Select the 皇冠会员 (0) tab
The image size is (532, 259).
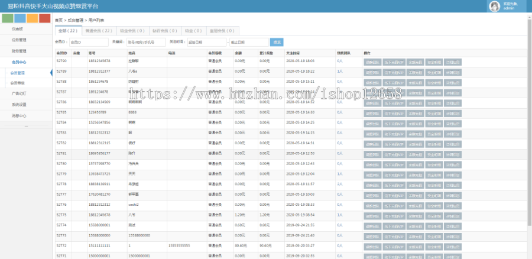point(222,30)
